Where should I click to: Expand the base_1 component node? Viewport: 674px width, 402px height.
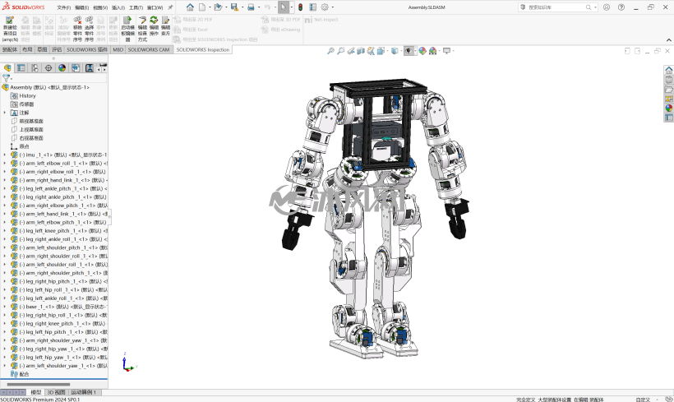[x=5, y=307]
